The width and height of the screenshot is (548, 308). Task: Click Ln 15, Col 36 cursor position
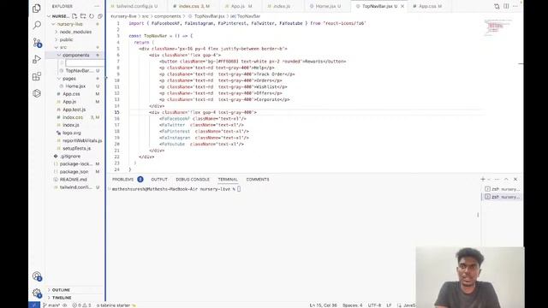tap(324, 305)
